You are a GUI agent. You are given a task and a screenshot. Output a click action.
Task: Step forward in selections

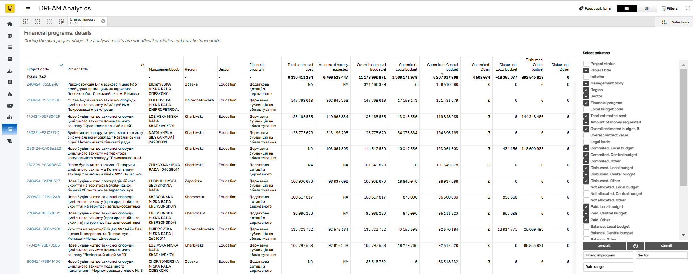(49, 22)
